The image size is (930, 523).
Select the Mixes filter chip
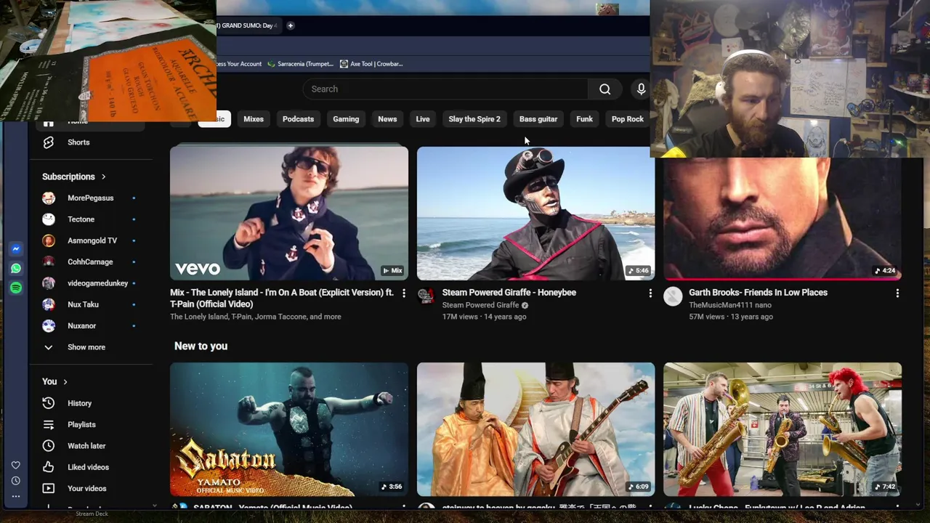(x=254, y=119)
